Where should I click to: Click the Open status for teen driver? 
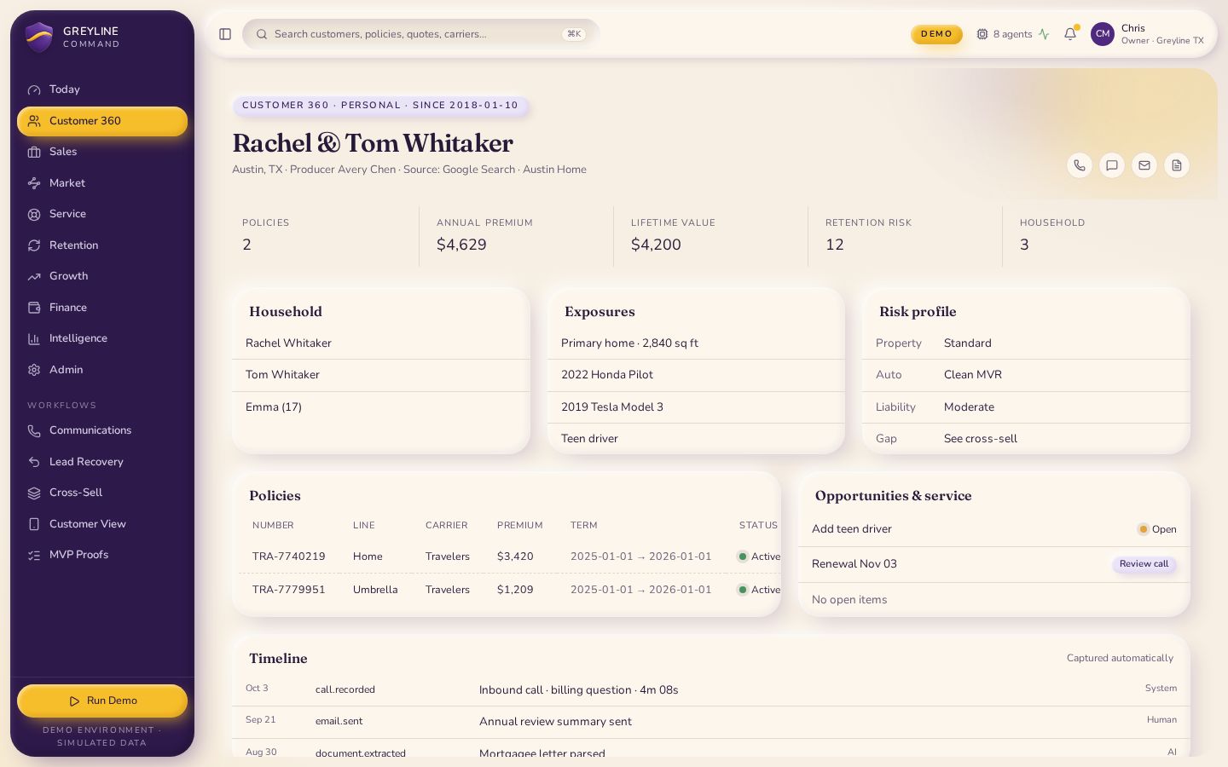[1157, 529]
